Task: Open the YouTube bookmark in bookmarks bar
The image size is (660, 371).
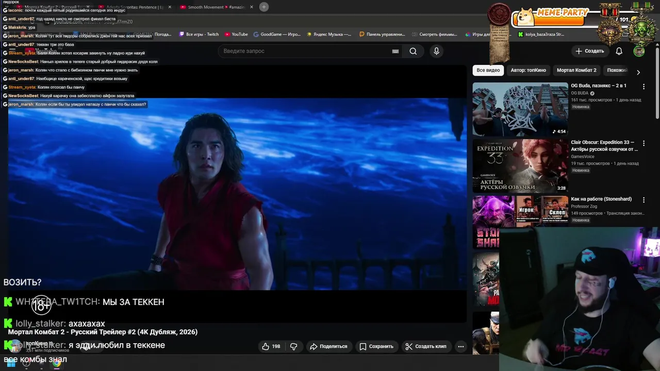Action: (x=236, y=35)
